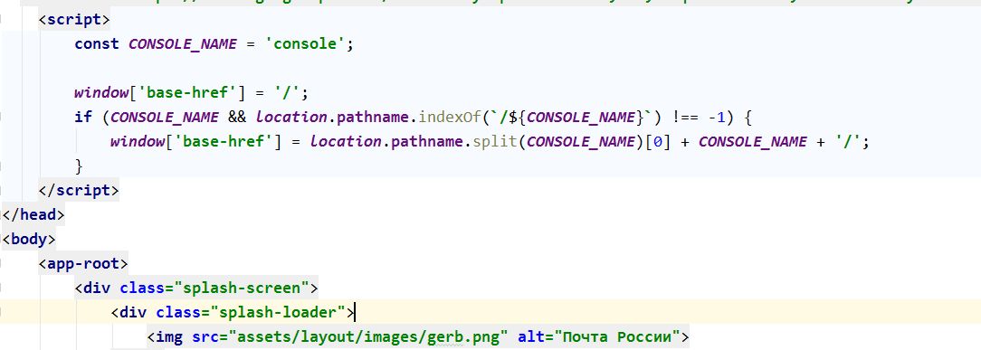981x350 pixels.
Task: Click the if keyword
Action: (x=82, y=117)
